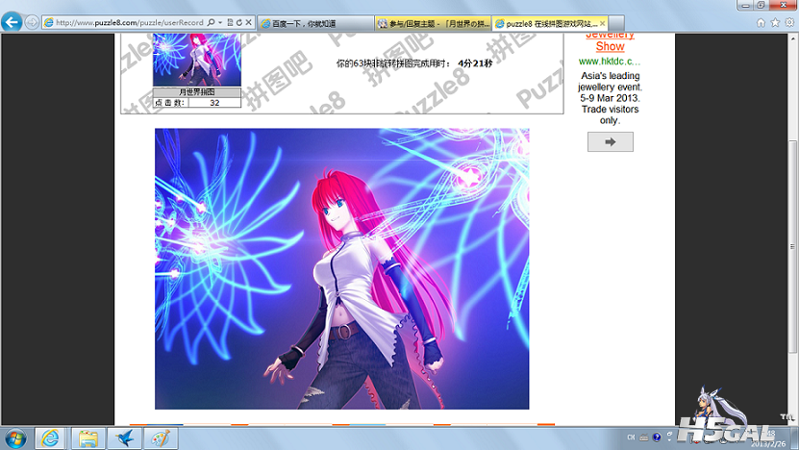The width and height of the screenshot is (799, 450).
Task: Open the browser Tools gear icon
Action: (x=789, y=22)
